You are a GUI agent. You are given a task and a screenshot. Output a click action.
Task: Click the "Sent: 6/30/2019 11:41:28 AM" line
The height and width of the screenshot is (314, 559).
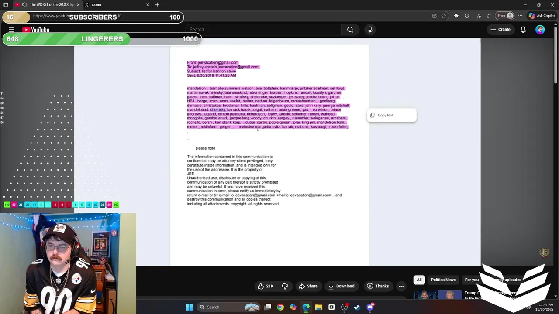[x=211, y=75]
